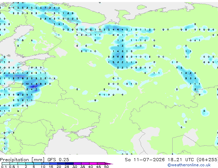Click the '25' legend scale label
The width and height of the screenshot is (218, 168).
tap(67, 167)
